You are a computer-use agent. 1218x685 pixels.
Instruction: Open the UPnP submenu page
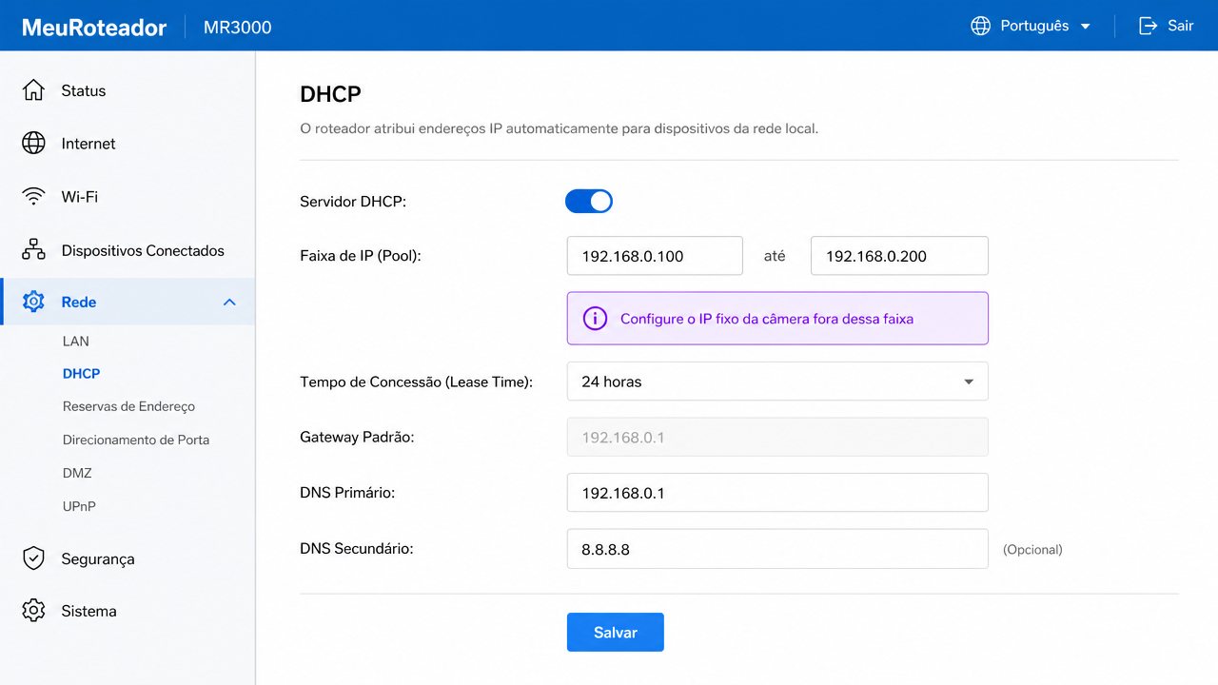point(79,506)
